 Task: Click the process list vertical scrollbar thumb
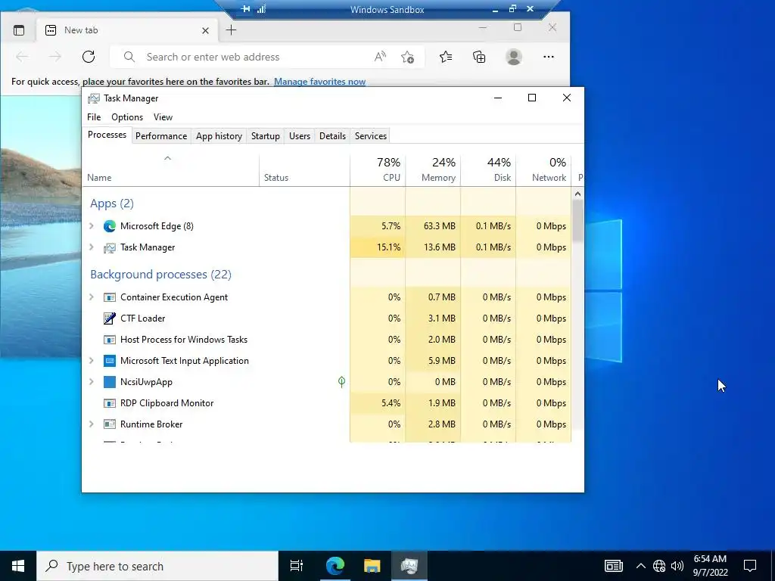[x=577, y=221]
